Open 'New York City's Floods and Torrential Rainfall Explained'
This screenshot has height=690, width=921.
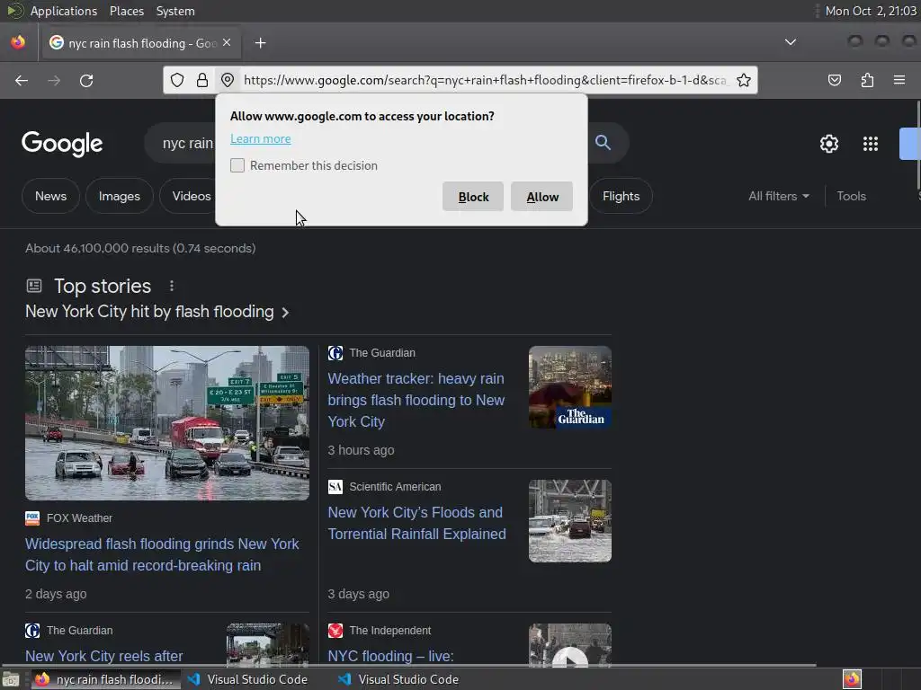click(416, 524)
